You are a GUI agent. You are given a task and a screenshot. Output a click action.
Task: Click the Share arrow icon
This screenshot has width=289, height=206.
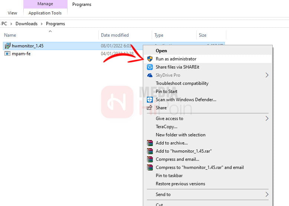150,107
